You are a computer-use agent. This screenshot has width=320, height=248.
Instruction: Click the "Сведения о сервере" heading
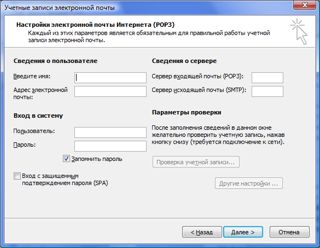click(x=184, y=61)
